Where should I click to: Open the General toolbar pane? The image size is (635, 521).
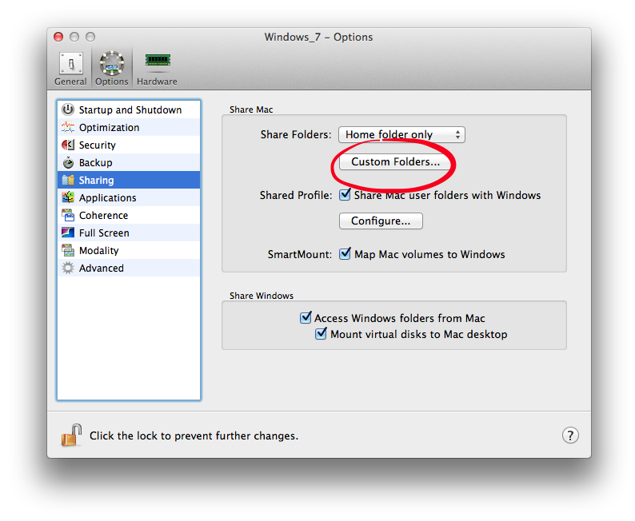tap(71, 69)
